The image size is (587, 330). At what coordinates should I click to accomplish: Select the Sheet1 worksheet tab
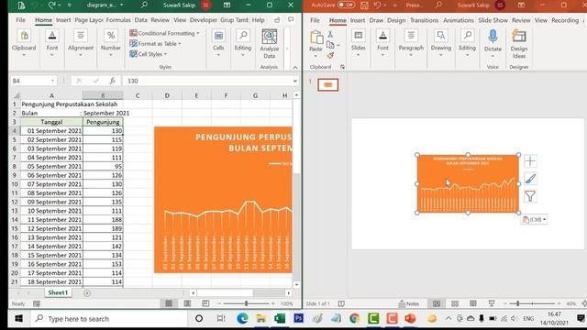tap(58, 292)
